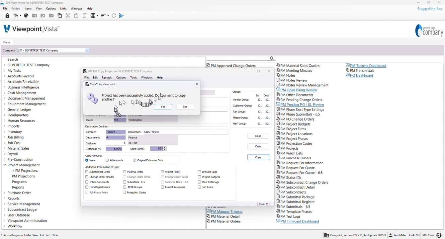Click the remove folder icon
This screenshot has width=445, height=239.
click(x=51, y=16)
